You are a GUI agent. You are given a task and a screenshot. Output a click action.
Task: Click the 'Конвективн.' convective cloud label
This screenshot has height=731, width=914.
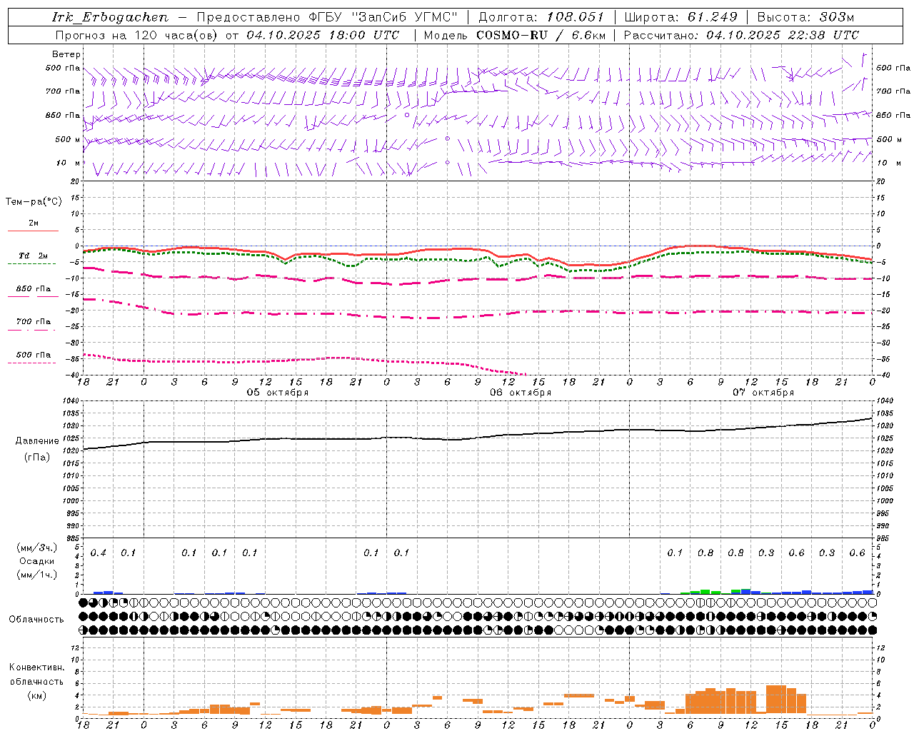(x=36, y=667)
